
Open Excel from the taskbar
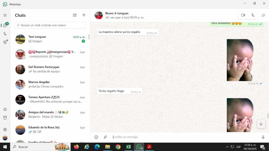tap(128, 147)
